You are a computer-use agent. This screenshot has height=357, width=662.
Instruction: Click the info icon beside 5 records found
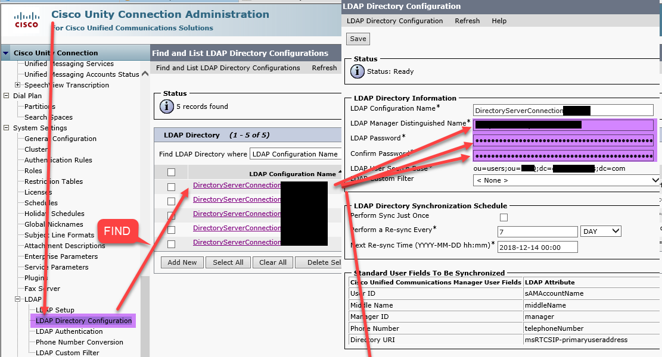(167, 107)
